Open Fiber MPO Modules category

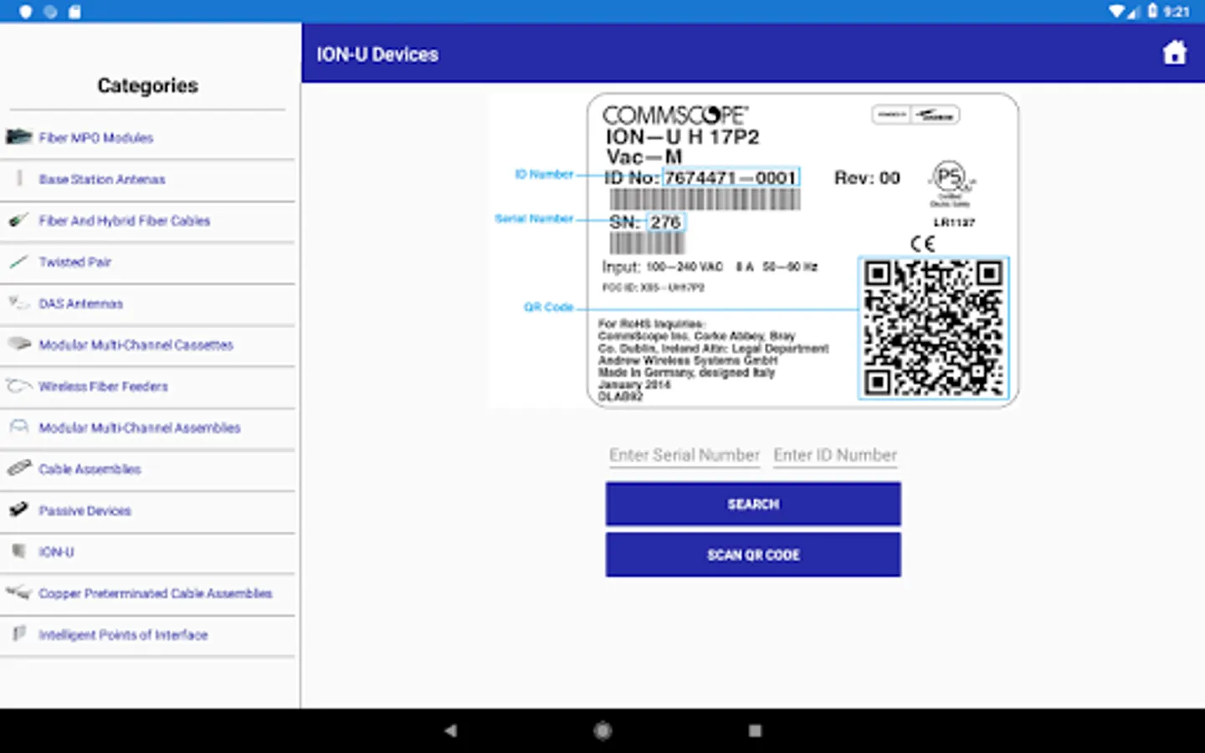tap(96, 138)
